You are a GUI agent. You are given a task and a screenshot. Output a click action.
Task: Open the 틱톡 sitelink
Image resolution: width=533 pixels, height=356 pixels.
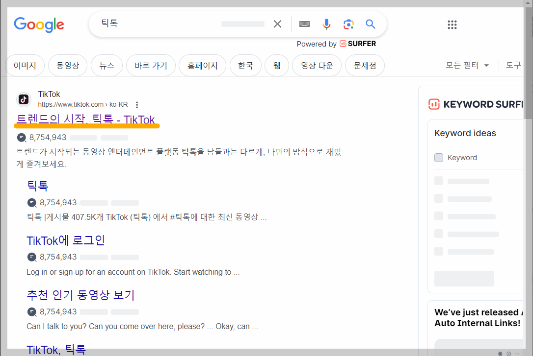(x=37, y=186)
